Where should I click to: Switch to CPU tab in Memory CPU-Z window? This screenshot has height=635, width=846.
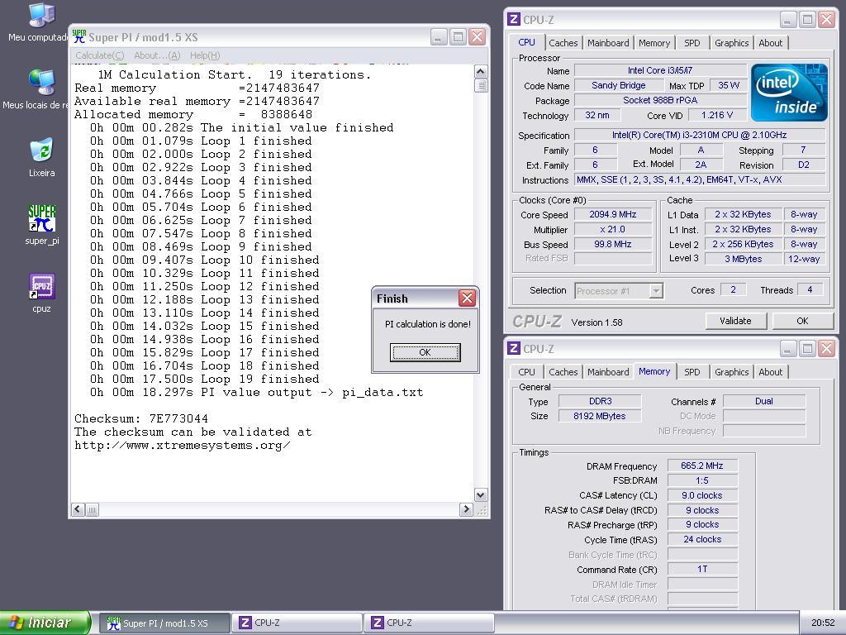[526, 372]
